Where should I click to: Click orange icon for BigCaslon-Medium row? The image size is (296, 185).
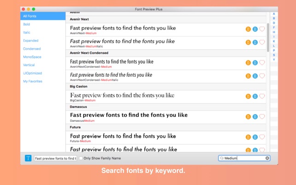coord(248,96)
